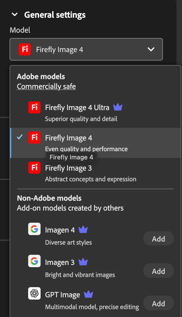
Task: Click the premium crown beside Firefly Image 4 Ultra
Action: [x=118, y=107]
